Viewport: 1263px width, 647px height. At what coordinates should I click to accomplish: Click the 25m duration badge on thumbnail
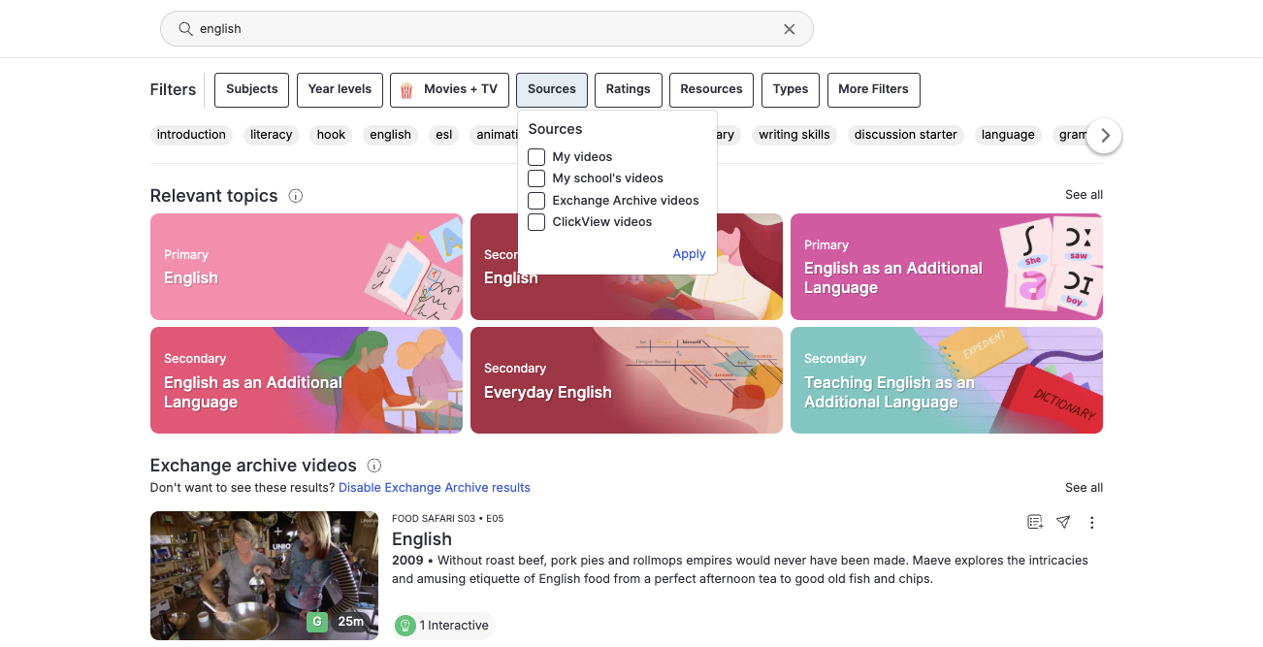pos(350,622)
